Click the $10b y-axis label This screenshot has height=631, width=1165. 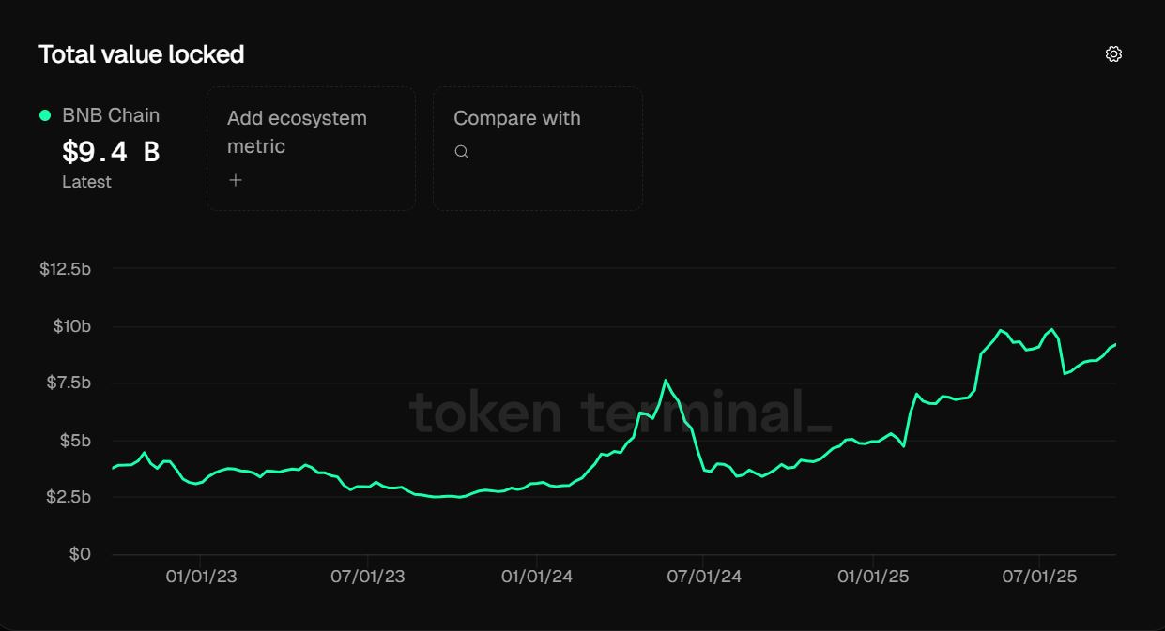[71, 326]
